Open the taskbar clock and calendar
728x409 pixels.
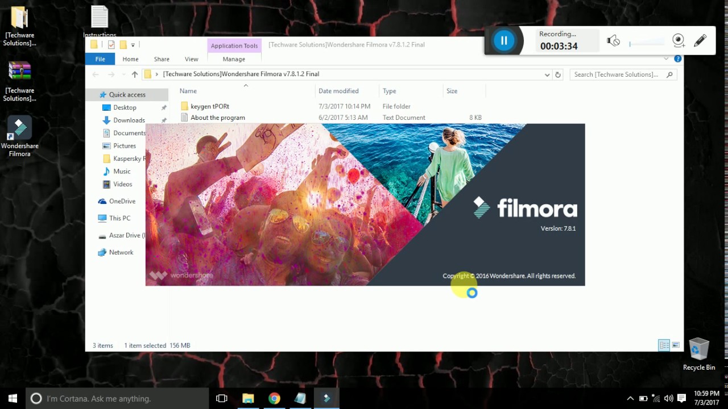(x=706, y=398)
